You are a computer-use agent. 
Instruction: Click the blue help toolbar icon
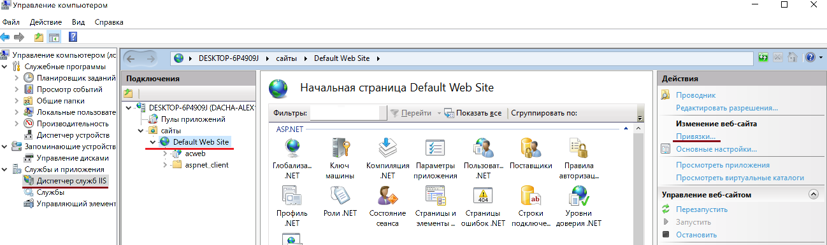73,37
